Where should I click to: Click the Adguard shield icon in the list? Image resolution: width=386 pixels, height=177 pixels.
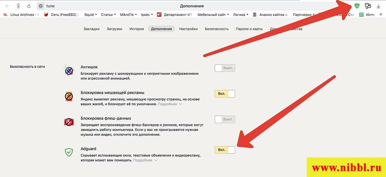click(69, 152)
